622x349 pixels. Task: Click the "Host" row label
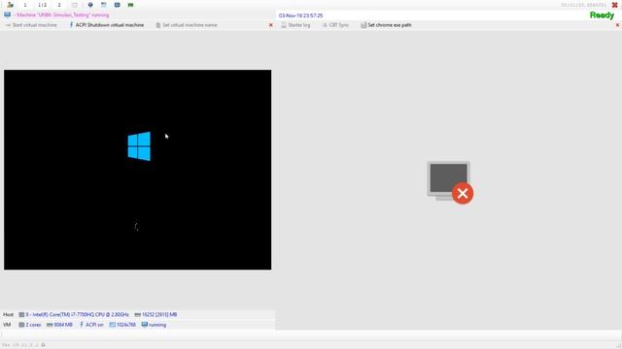(x=9, y=314)
